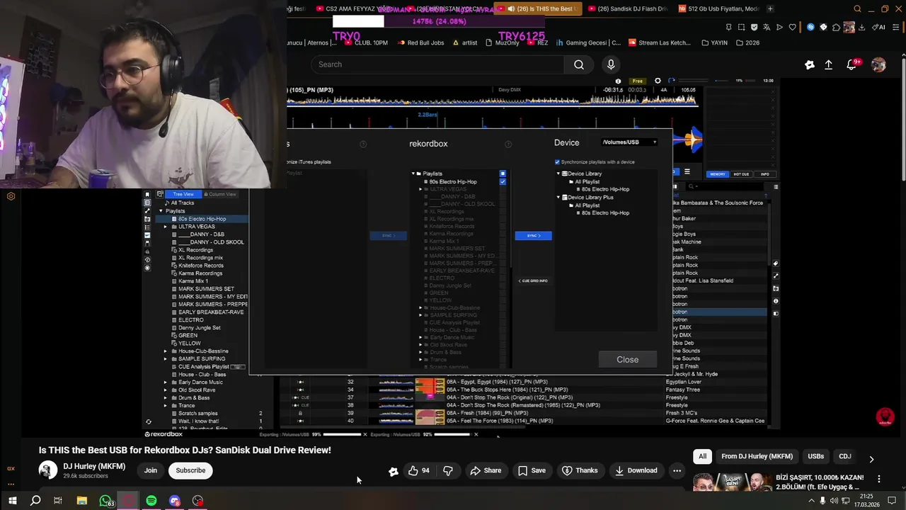906x510 pixels.
Task: Subscribe to DJ Hurley (MKFM)
Action: (190, 470)
